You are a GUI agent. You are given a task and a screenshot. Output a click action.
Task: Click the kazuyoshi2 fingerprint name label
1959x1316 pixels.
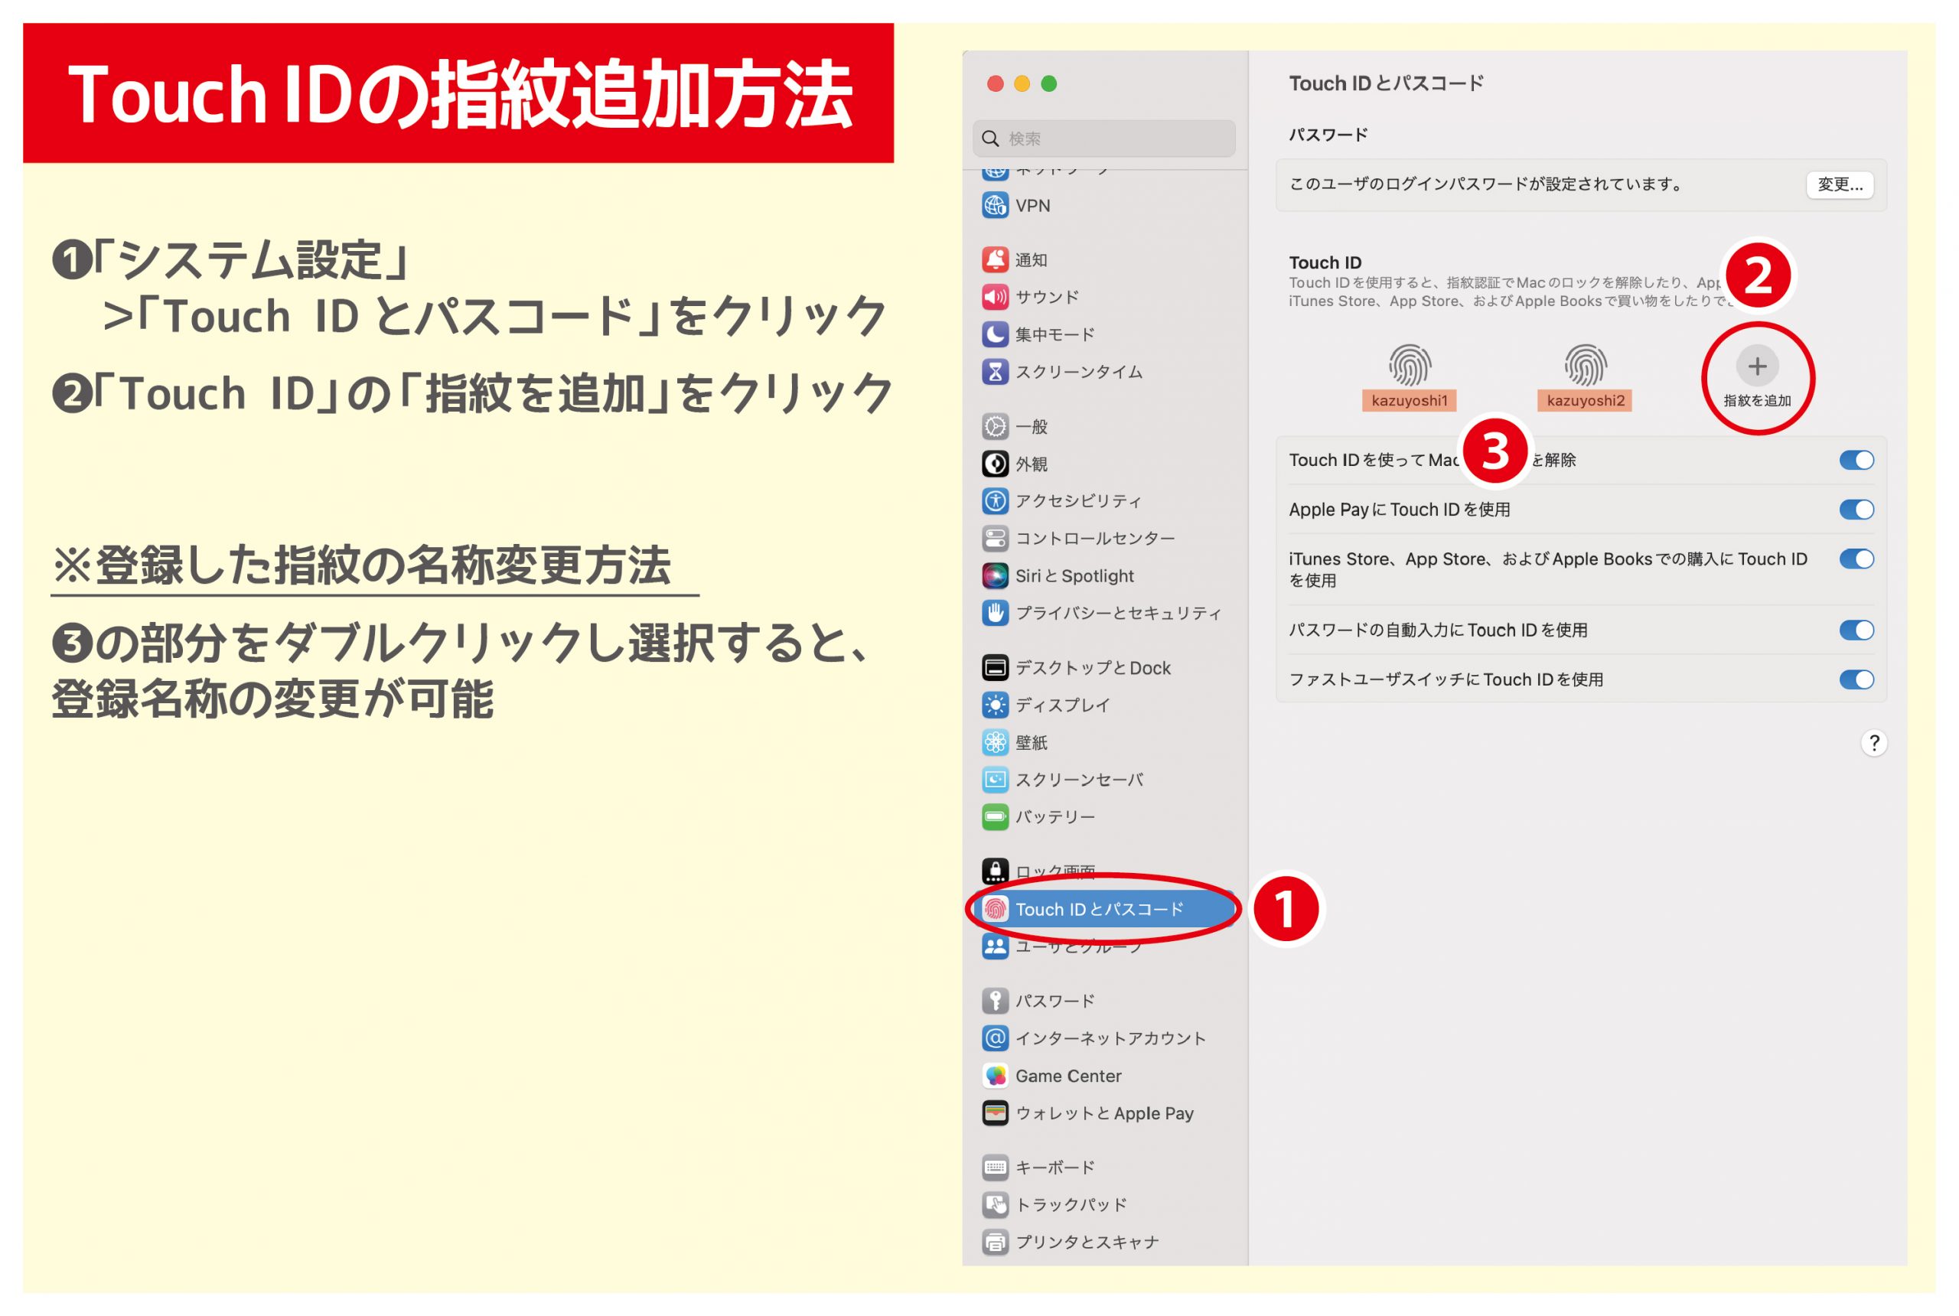click(1585, 400)
